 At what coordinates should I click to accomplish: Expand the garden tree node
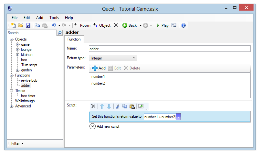17,70
